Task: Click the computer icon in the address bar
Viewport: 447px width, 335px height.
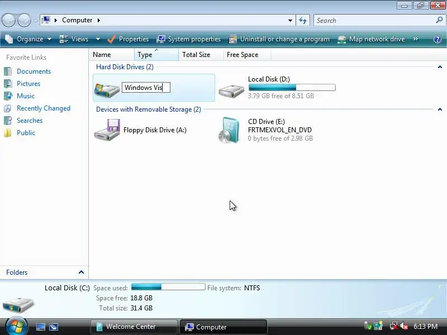Action: coord(46,20)
